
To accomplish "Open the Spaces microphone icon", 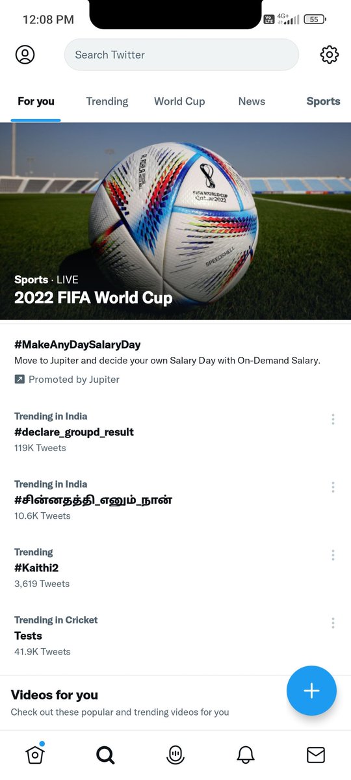I will click(175, 755).
